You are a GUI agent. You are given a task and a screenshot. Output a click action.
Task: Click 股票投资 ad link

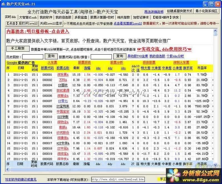(84, 62)
